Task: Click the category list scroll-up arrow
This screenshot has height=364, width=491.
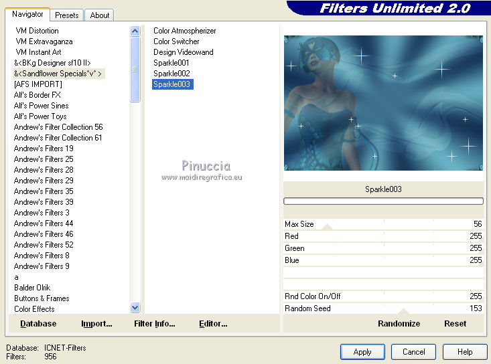Action: 135,31
